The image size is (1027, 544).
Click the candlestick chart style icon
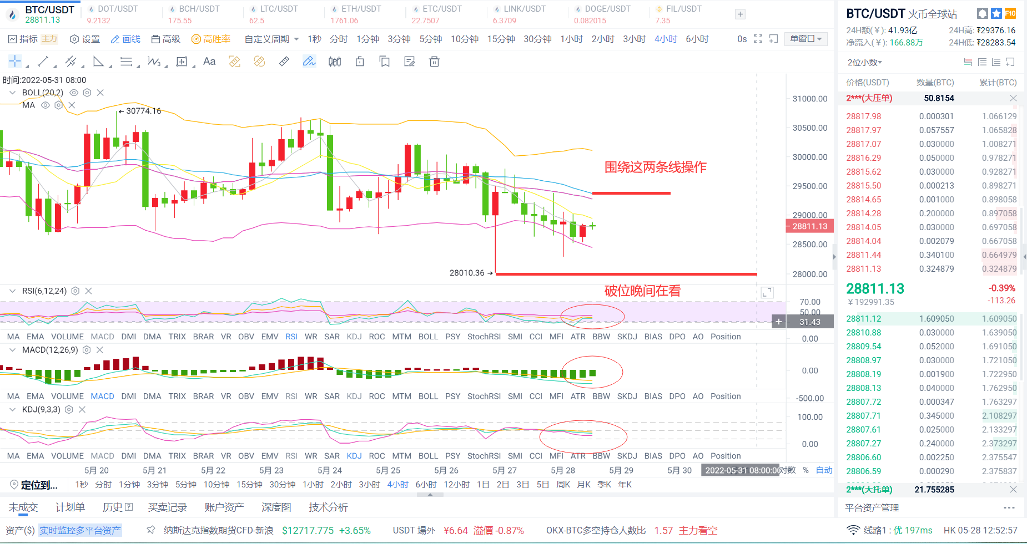tap(335, 62)
